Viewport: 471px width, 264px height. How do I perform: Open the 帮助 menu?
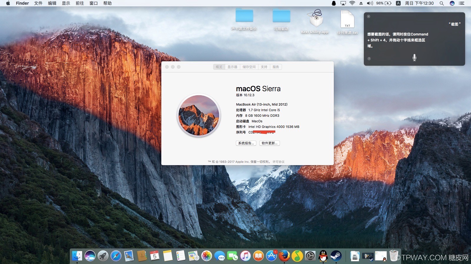point(107,3)
